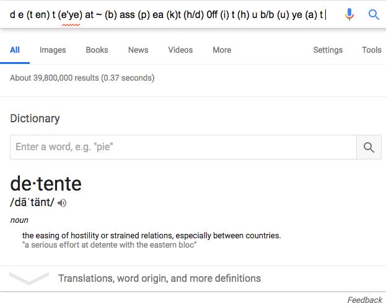
Task: Focus the dictionary Enter a word field
Action: (183, 147)
